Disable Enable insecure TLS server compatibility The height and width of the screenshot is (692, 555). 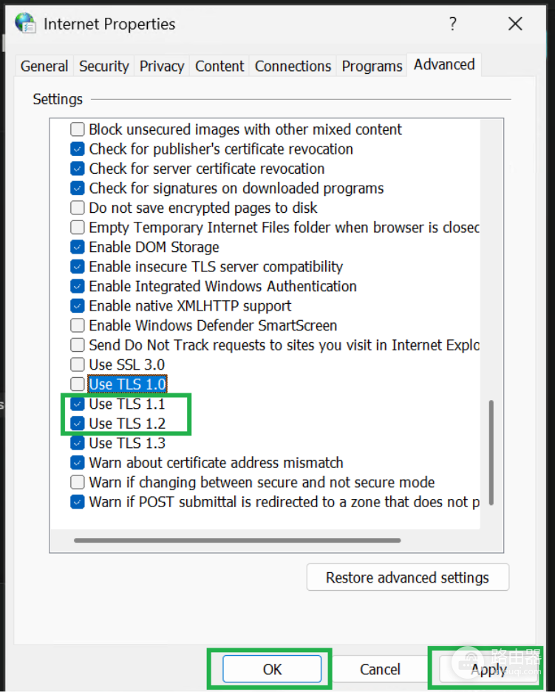pyautogui.click(x=77, y=267)
